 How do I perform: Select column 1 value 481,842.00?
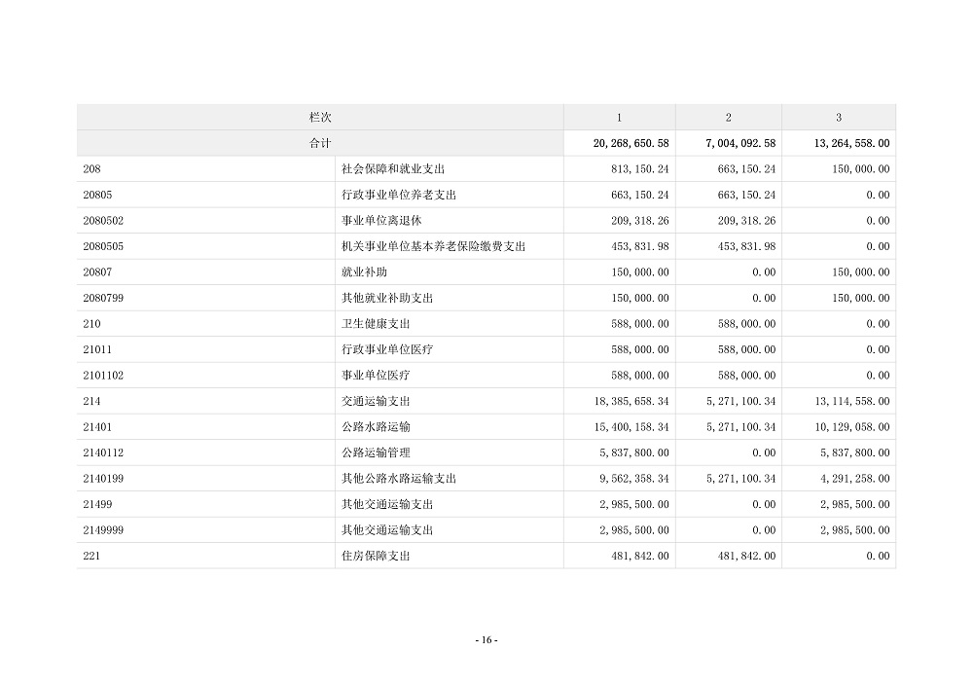[x=640, y=556]
